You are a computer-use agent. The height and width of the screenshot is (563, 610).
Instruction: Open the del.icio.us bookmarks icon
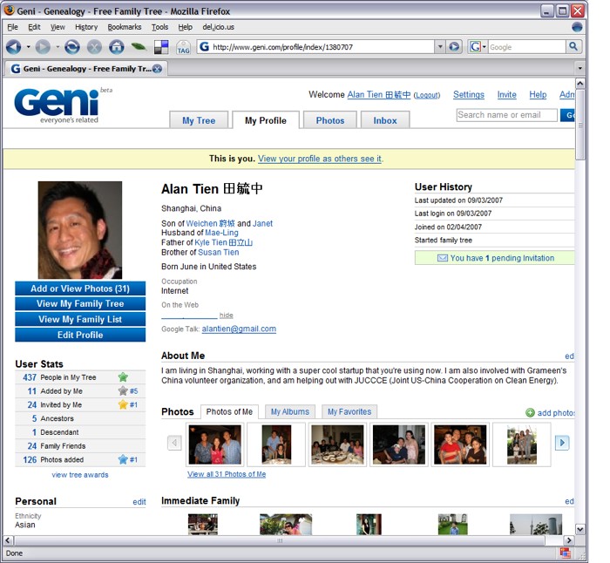click(161, 47)
